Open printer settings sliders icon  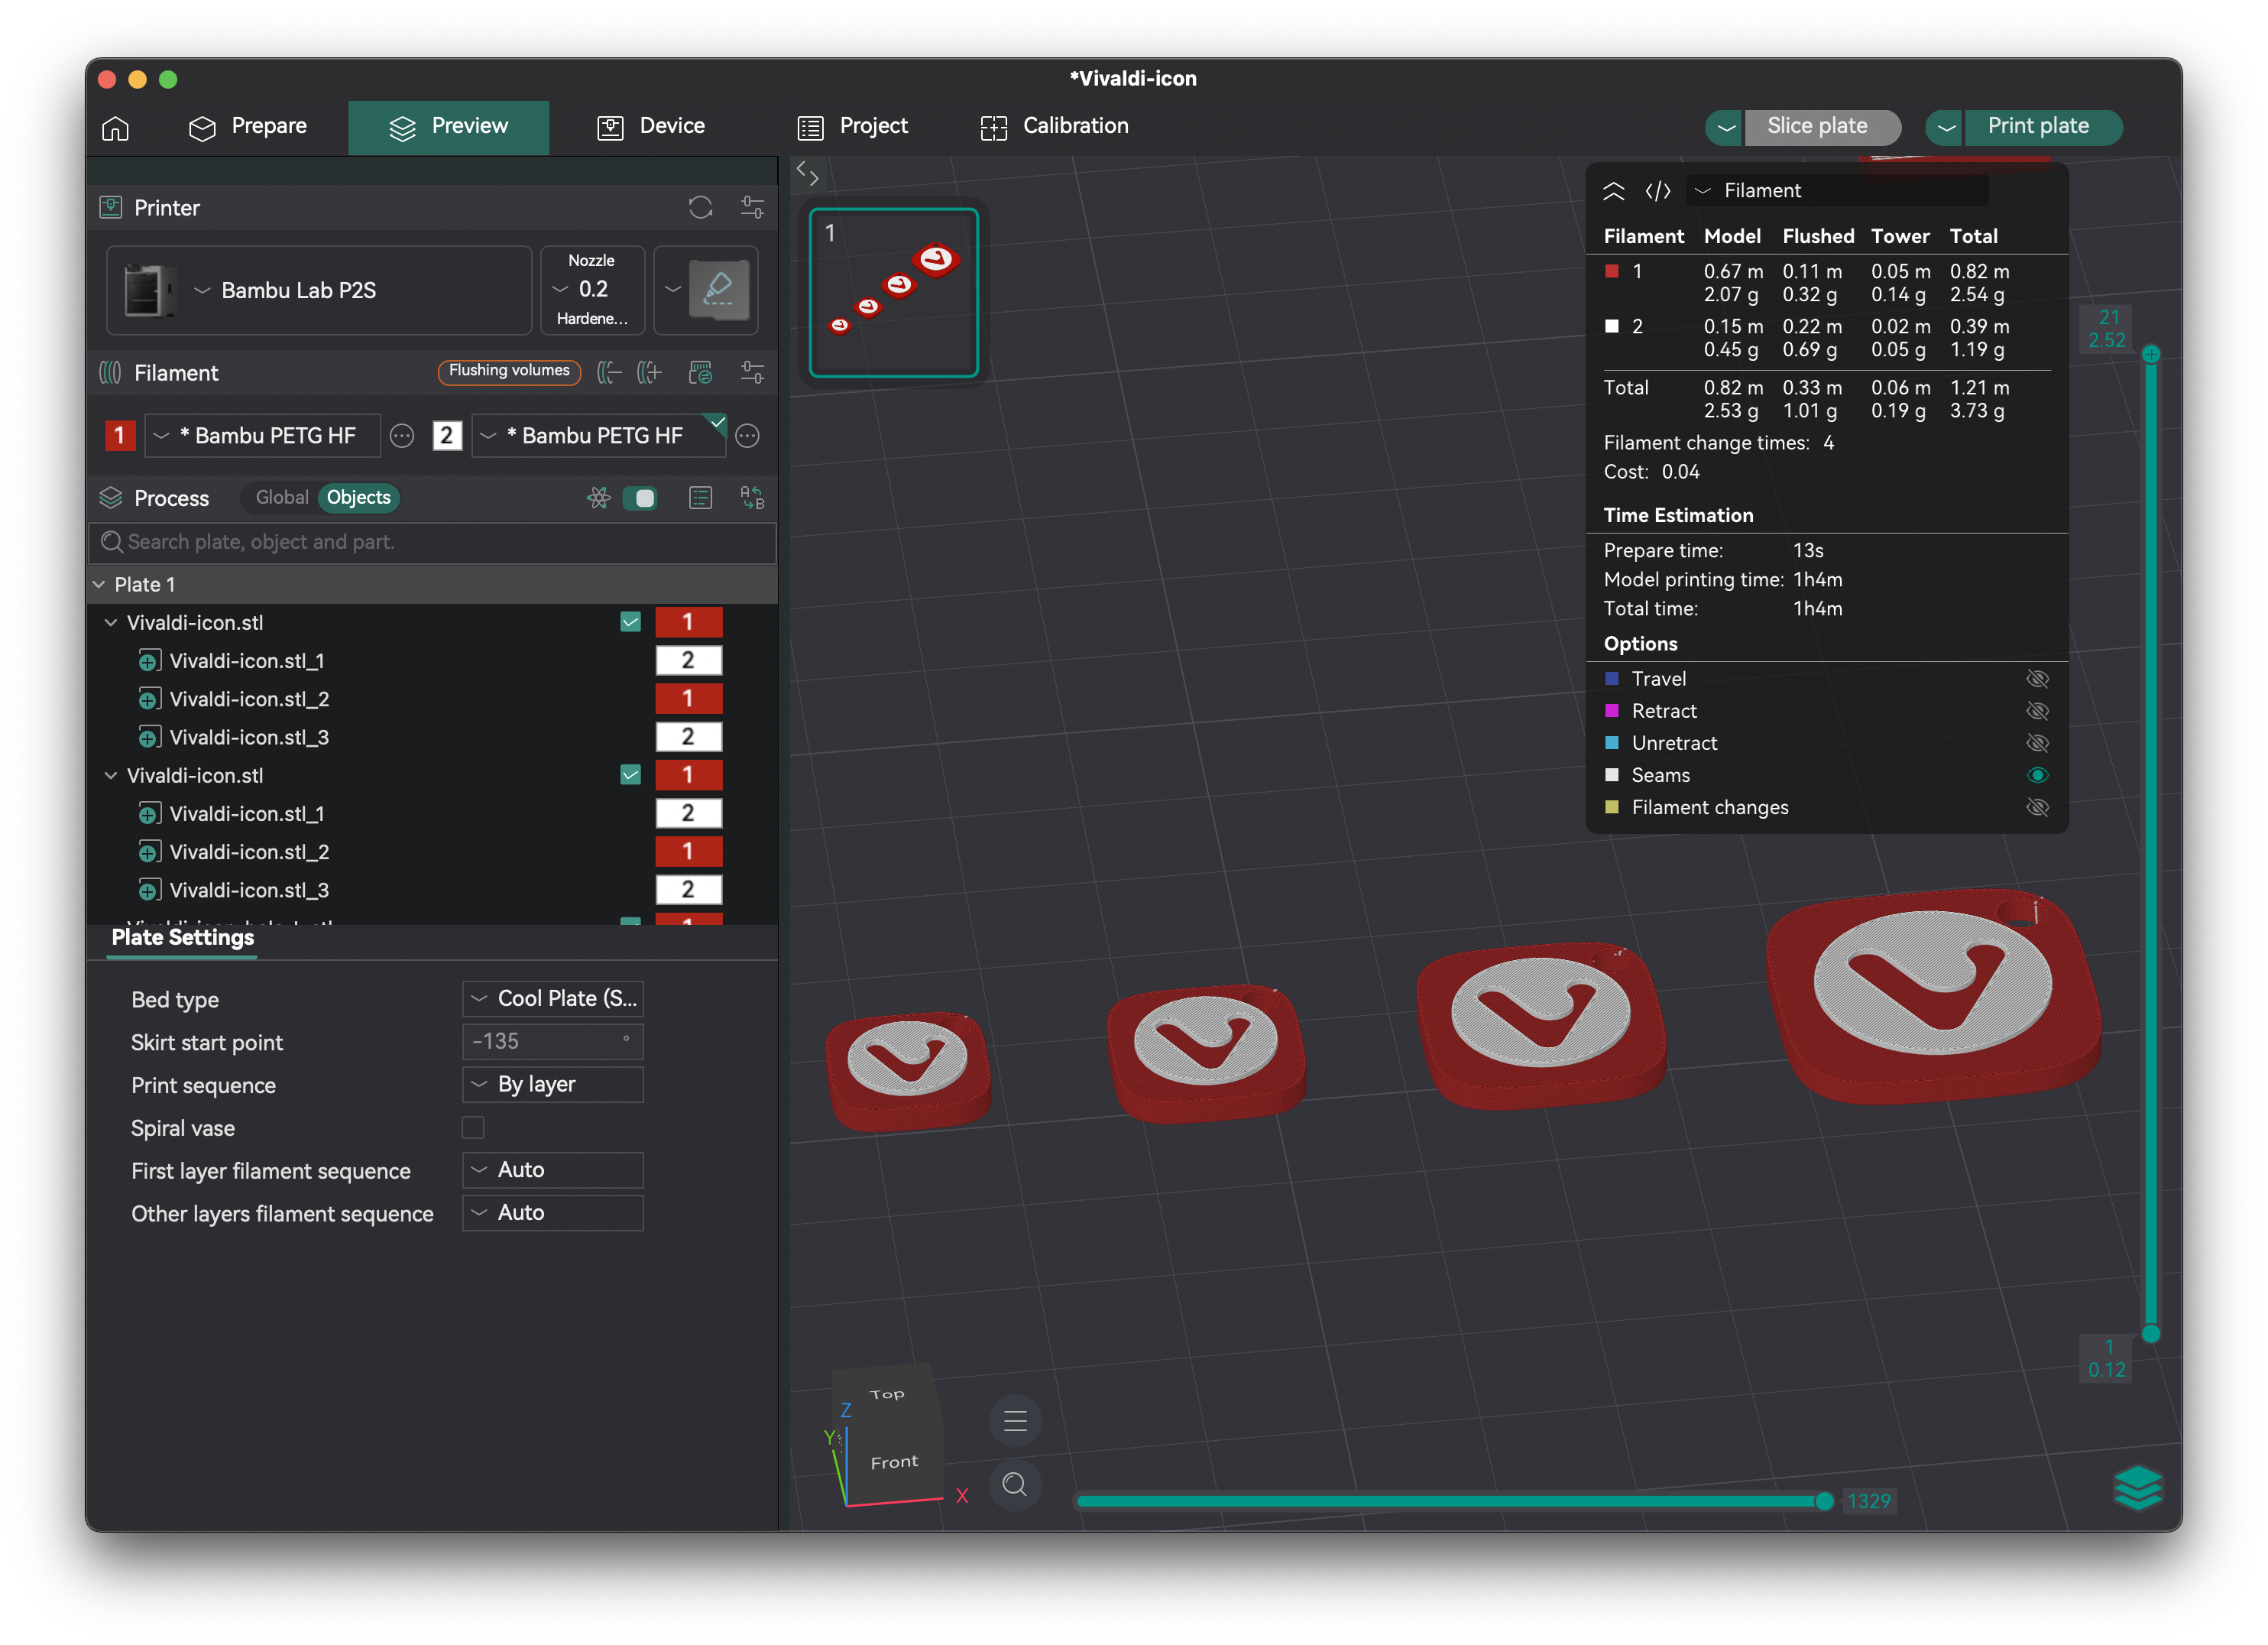[752, 207]
